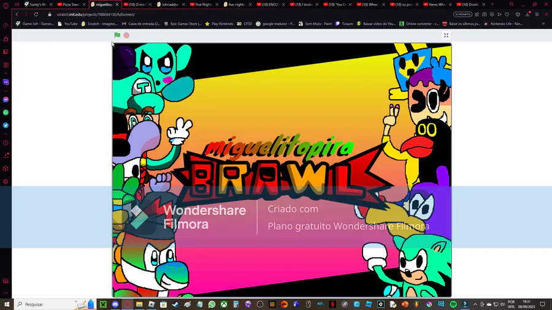The image size is (552, 310).
Task: Switch to the (18) Drunk tab
Action: pyautogui.click(x=470, y=4)
